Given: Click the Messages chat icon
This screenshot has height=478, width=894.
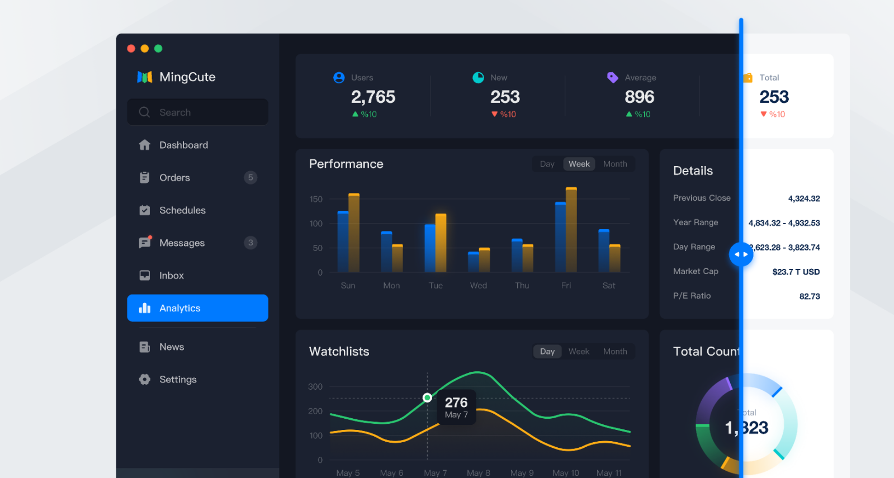Looking at the screenshot, I should 145,243.
